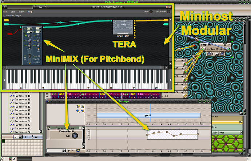
Task: Click the rename cursor icon above the grid
Action: click(x=32, y=137)
